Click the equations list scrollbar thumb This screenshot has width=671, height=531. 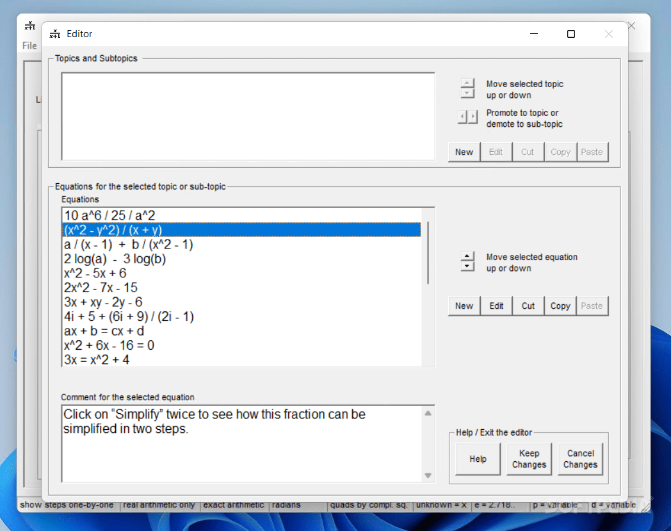pyautogui.click(x=428, y=252)
